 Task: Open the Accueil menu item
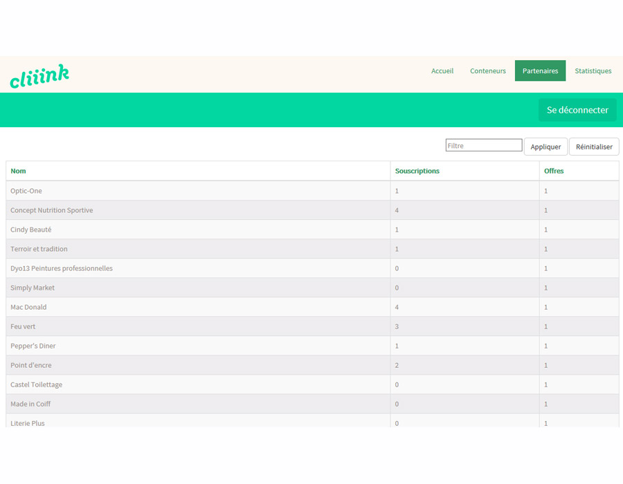pos(442,71)
